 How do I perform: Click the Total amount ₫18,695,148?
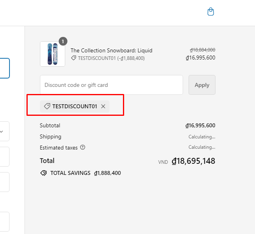pos(193,161)
